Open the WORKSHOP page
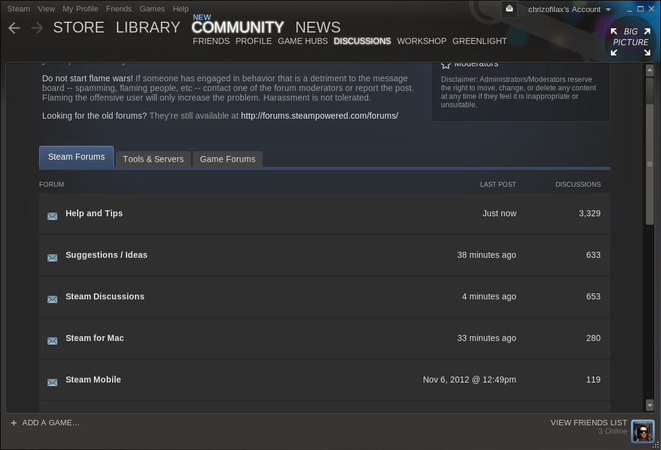 pos(422,42)
